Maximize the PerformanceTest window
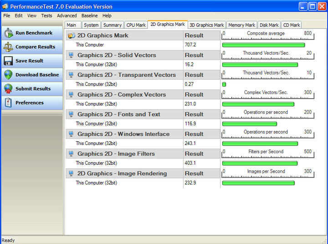This screenshot has width=328, height=244. pyautogui.click(x=313, y=6)
